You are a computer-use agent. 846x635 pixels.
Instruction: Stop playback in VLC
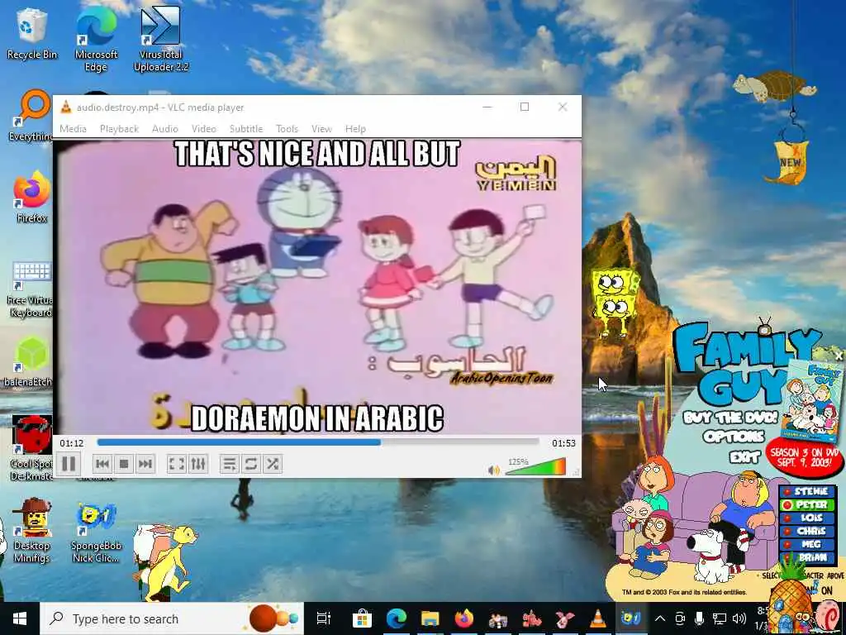124,464
